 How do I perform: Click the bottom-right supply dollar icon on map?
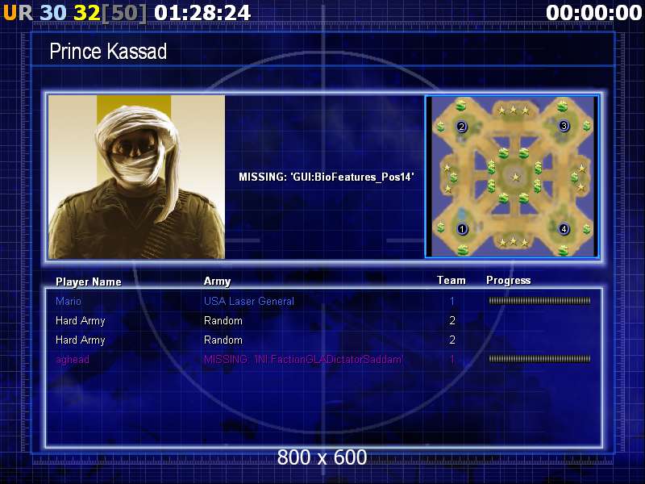(x=563, y=249)
